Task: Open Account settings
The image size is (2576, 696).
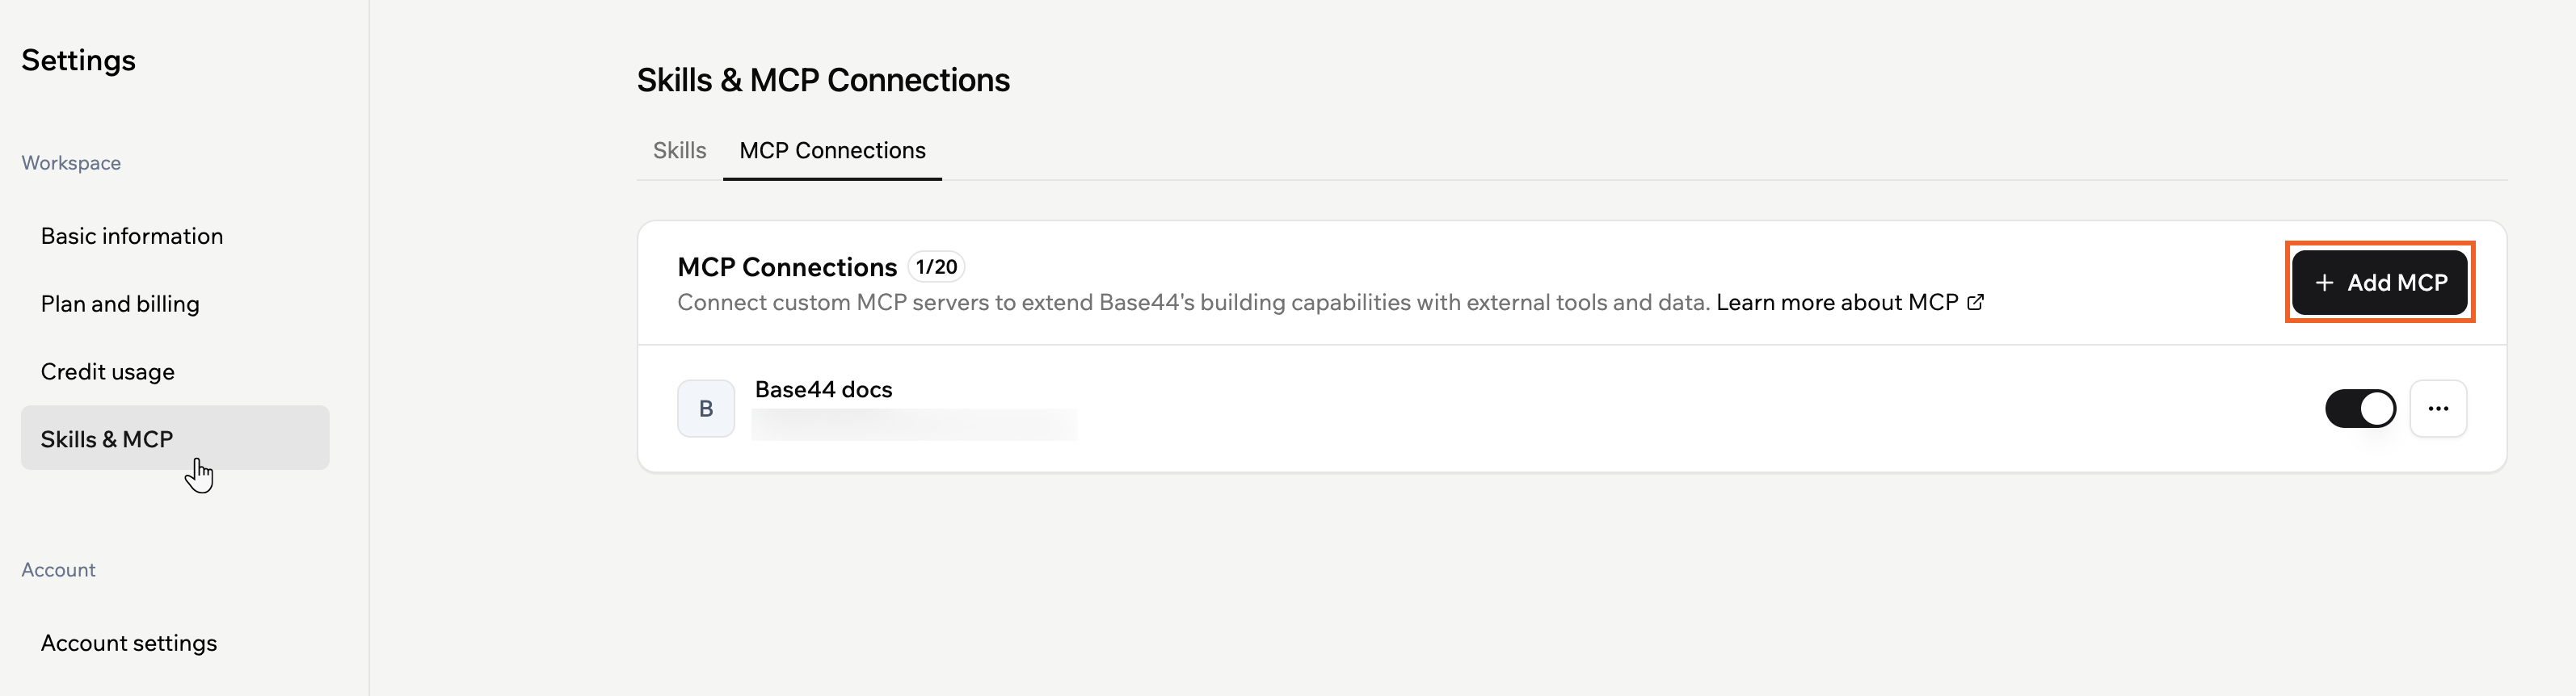Action: [x=129, y=642]
